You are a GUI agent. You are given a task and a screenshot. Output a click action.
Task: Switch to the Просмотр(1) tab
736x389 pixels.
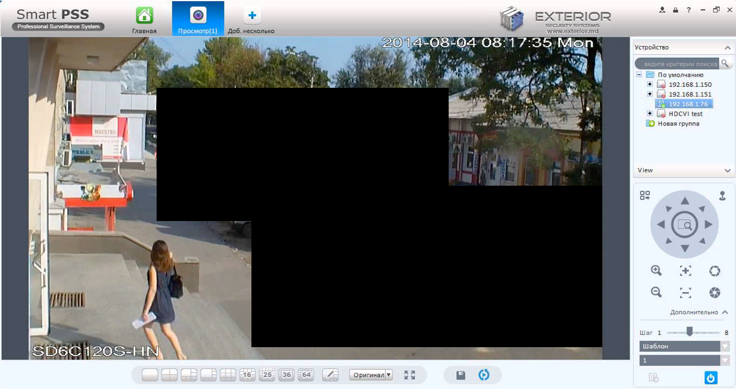(198, 19)
